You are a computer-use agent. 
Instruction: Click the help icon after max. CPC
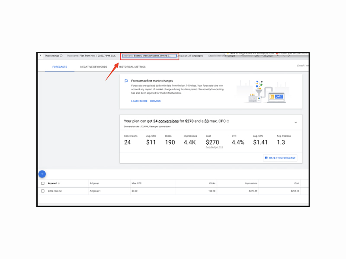pos(228,121)
